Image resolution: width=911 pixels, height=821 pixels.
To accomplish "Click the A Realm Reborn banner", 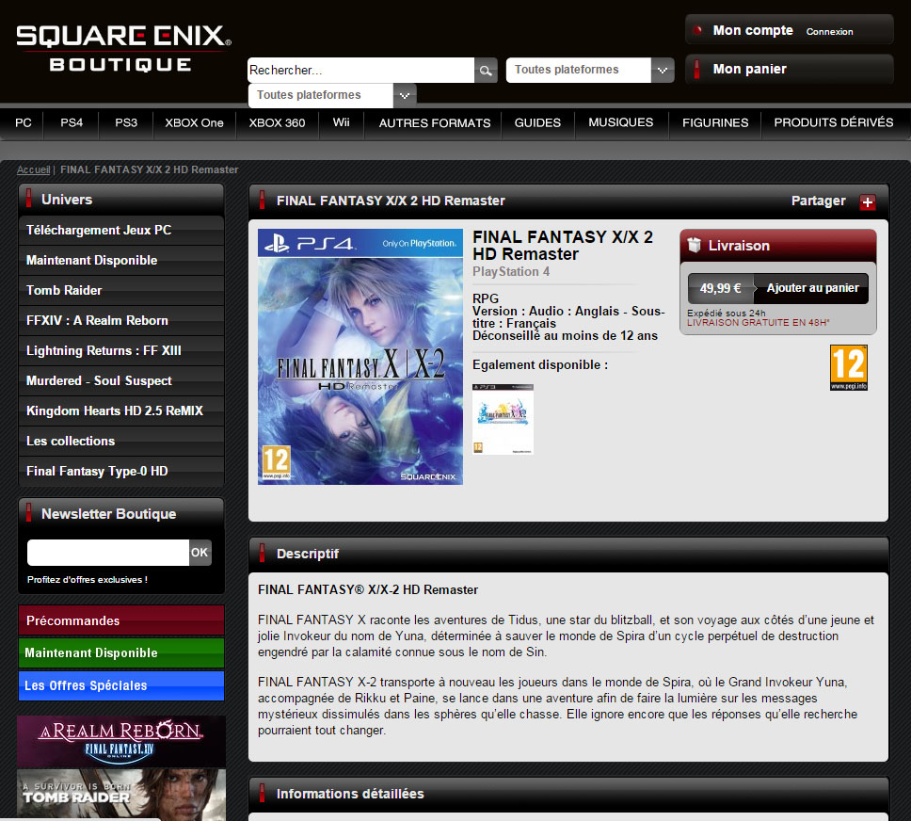I will (x=121, y=741).
